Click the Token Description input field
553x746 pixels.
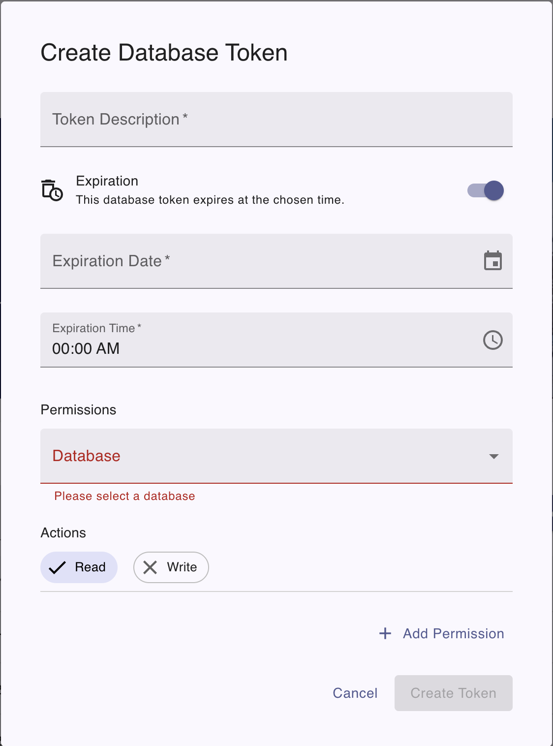(x=276, y=120)
